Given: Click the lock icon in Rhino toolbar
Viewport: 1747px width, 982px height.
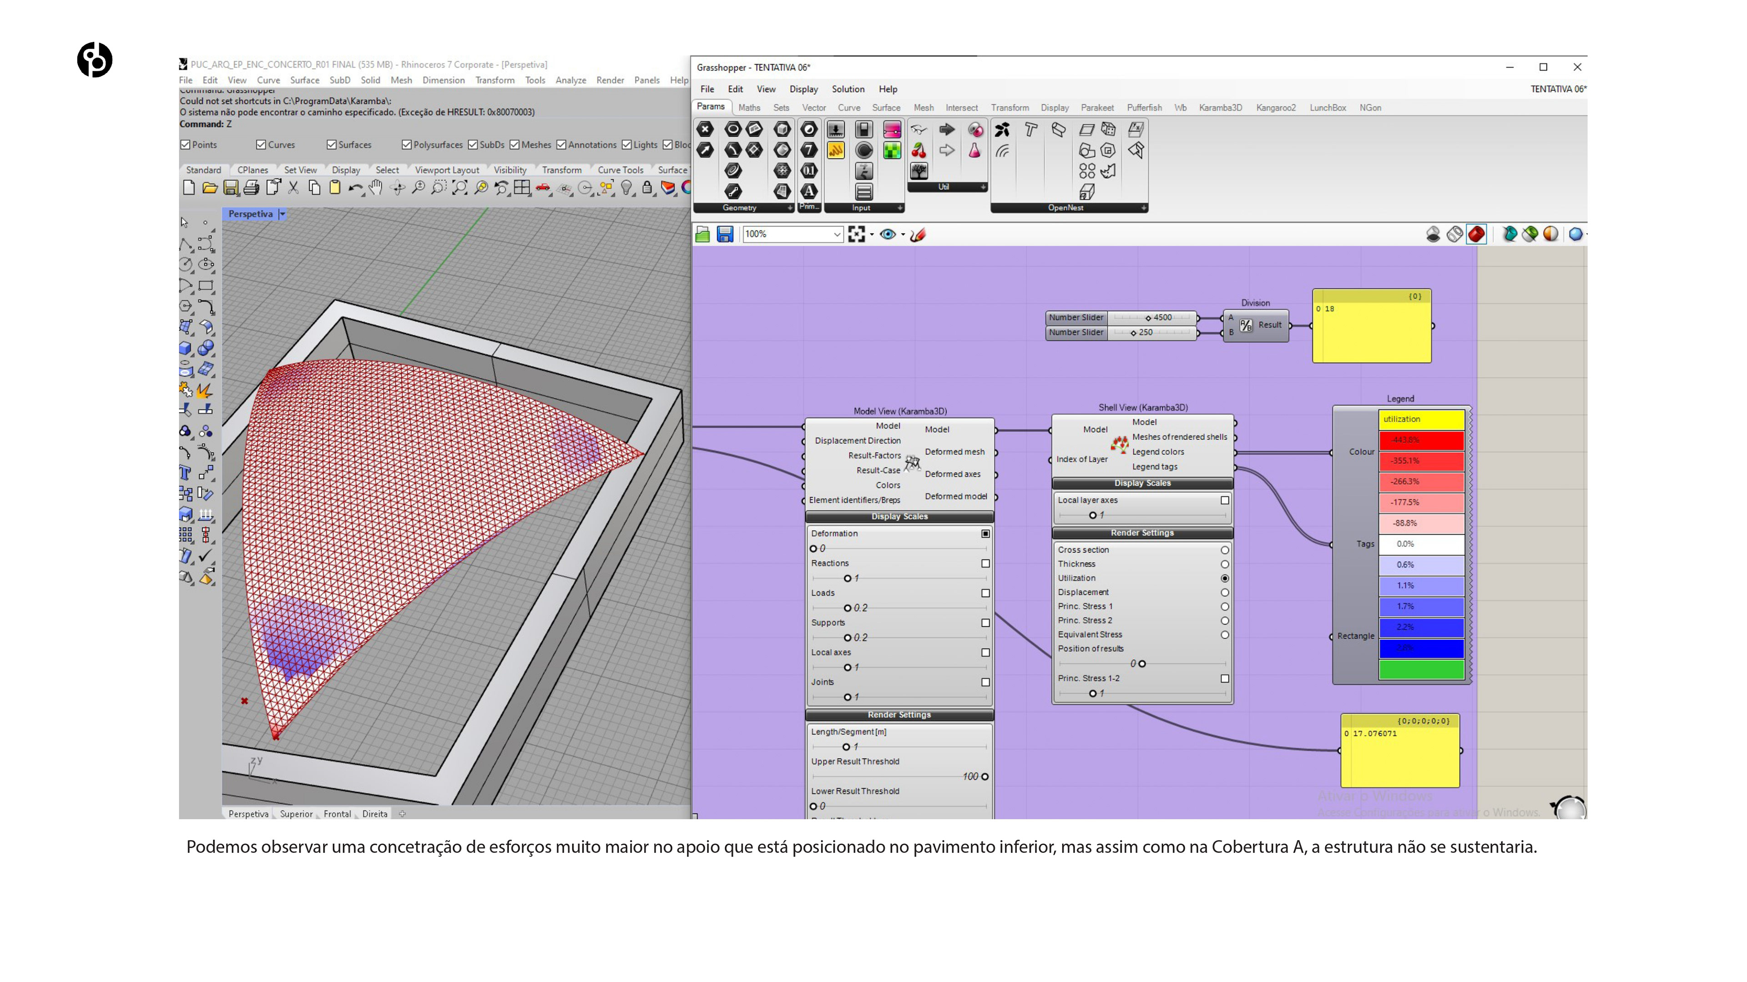Looking at the screenshot, I should 647,188.
